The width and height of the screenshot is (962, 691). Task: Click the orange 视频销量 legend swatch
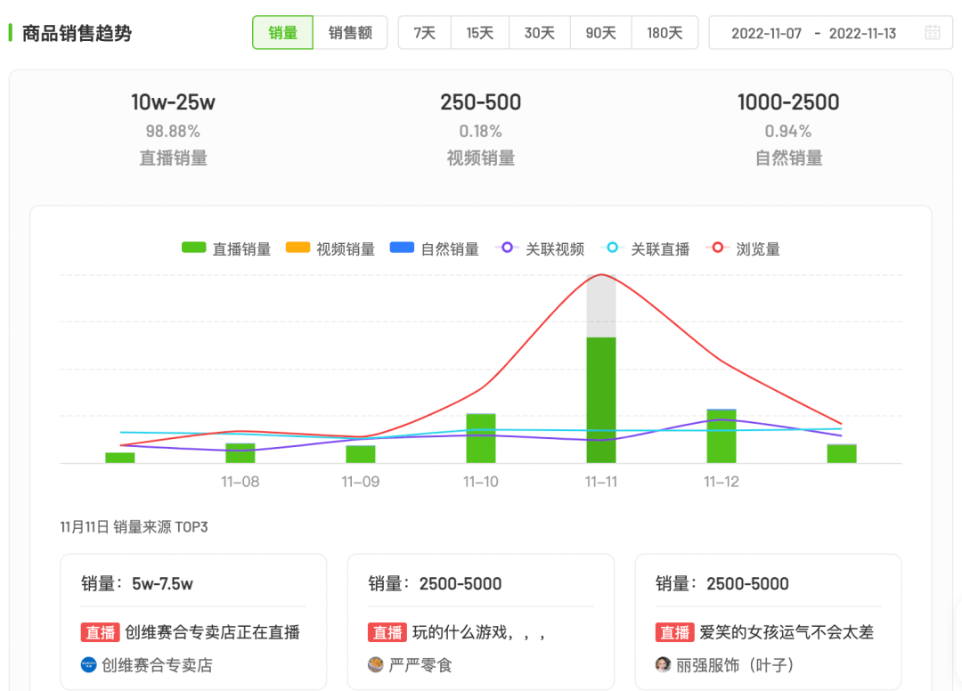[298, 248]
